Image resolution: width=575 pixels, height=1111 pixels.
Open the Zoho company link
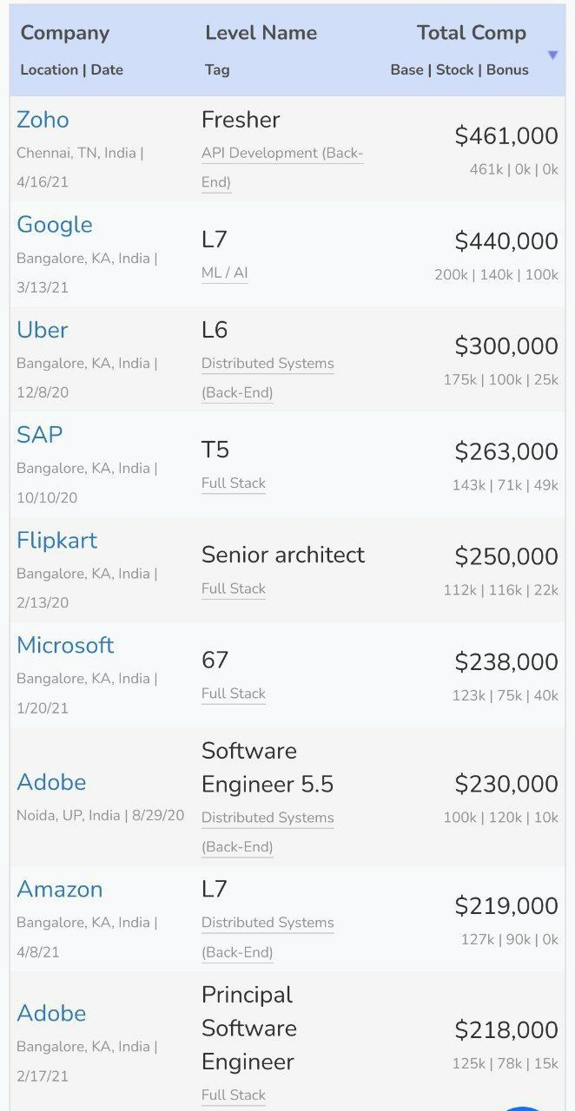(x=43, y=120)
